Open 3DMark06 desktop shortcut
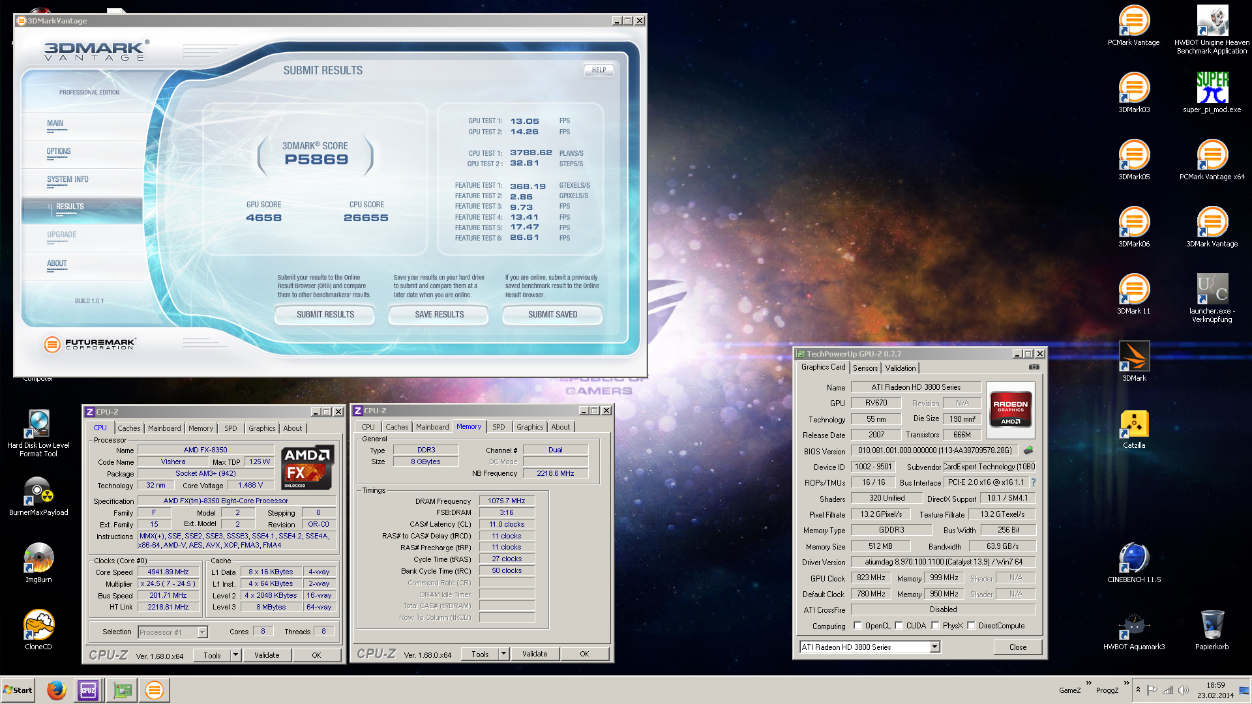Screen dimensions: 1252x704 click(1134, 227)
